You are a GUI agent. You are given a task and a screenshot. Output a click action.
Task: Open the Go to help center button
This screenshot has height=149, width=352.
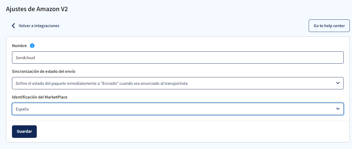[329, 26]
